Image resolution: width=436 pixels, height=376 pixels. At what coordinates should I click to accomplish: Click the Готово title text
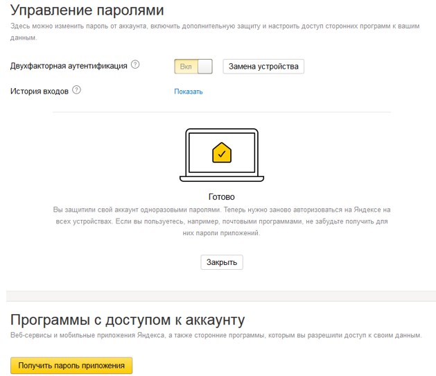coord(221,196)
